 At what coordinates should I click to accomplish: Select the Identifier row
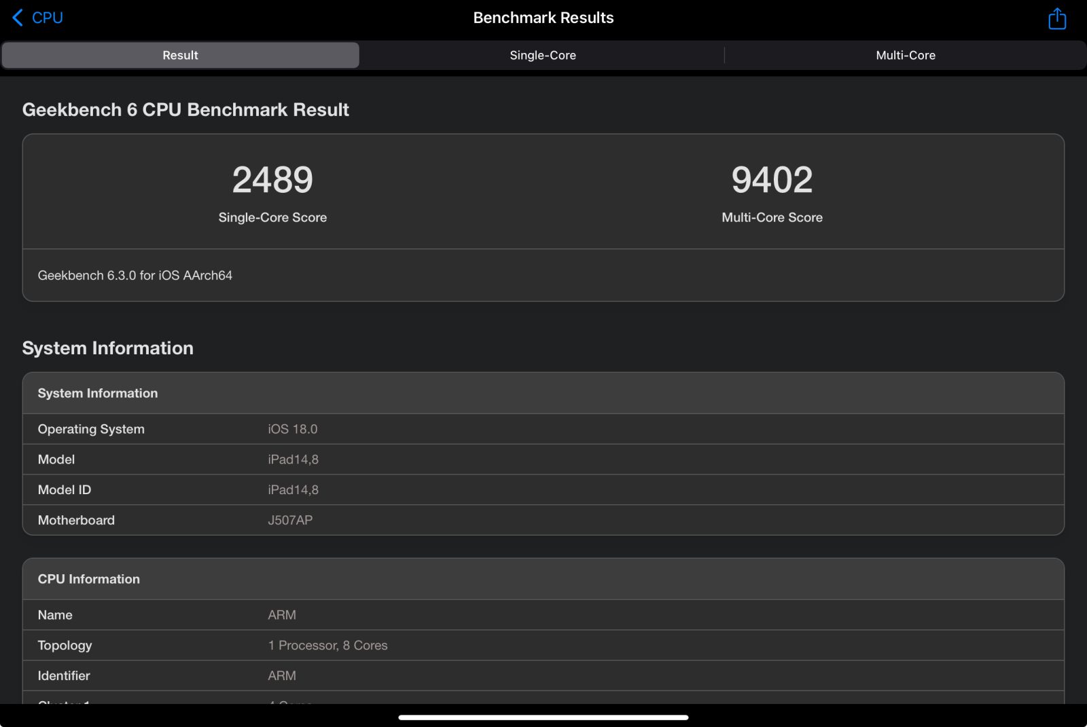point(543,675)
